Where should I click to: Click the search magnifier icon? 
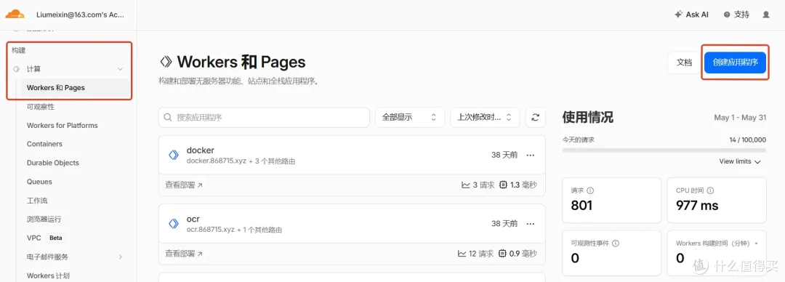tap(168, 117)
